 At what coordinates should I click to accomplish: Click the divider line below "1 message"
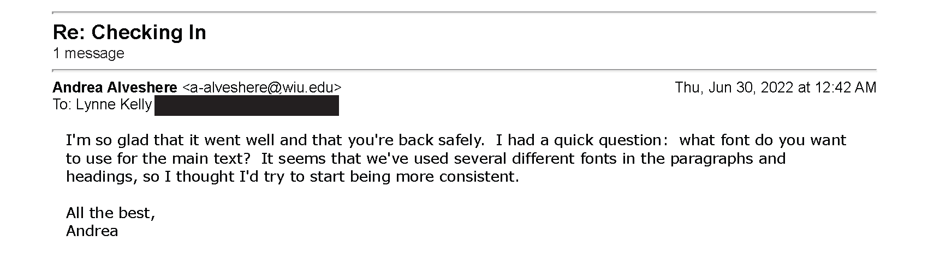pos(464,70)
